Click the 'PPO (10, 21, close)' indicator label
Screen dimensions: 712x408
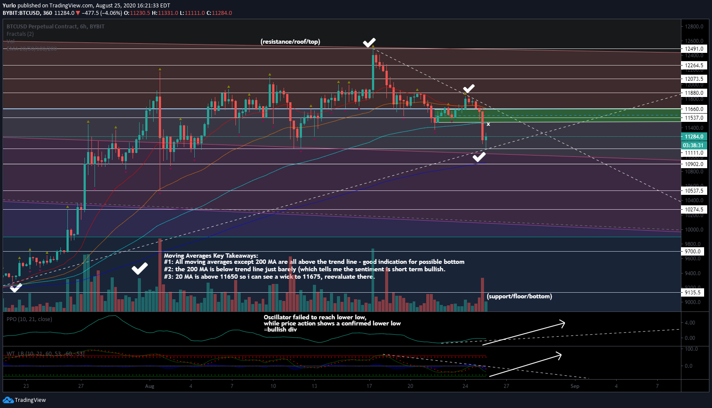coord(29,319)
